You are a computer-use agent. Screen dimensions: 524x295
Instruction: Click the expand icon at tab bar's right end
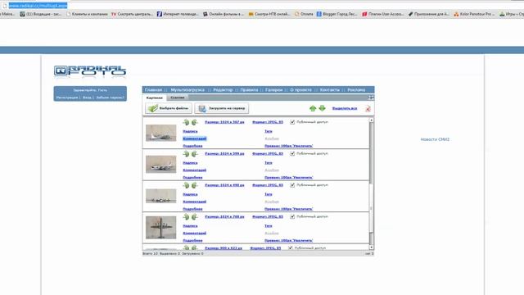point(371,98)
